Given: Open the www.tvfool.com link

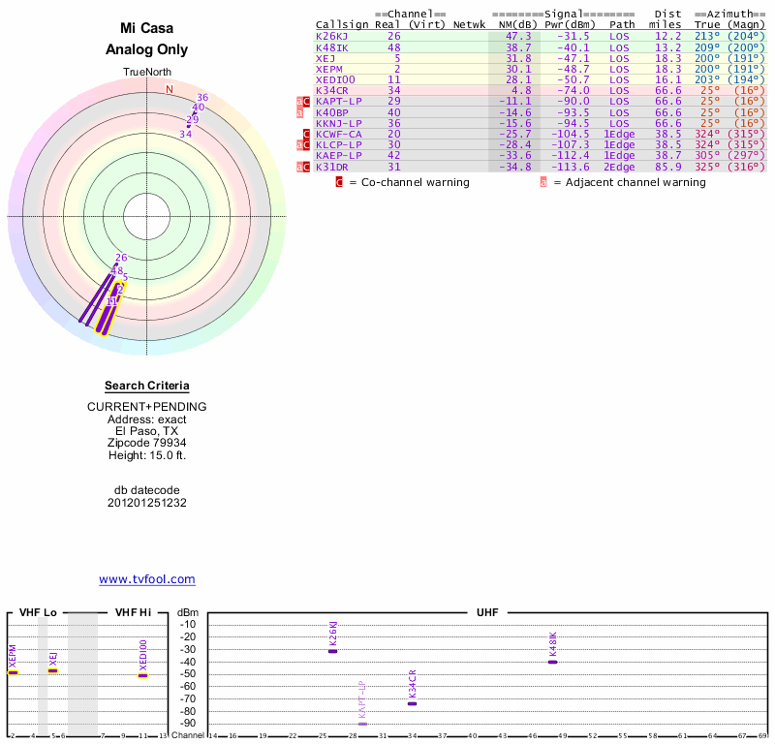Looking at the screenshot, I should [x=147, y=579].
